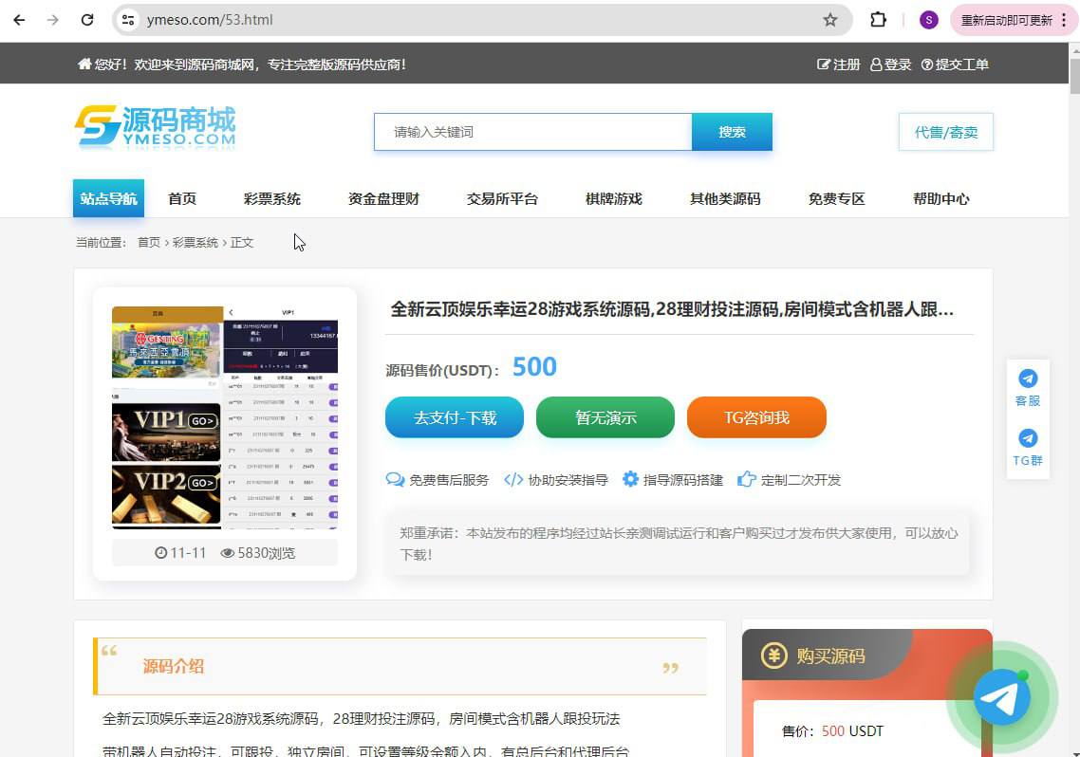The image size is (1080, 757).
Task: Click the floating Telegram chat bubble
Action: pos(1002,697)
